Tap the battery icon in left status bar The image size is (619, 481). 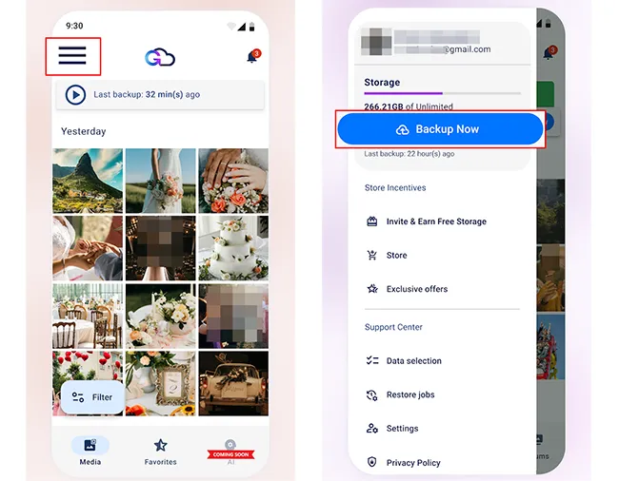coord(251,27)
